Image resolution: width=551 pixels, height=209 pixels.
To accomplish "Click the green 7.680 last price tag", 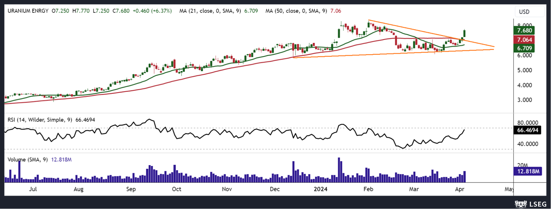I will tap(524, 31).
